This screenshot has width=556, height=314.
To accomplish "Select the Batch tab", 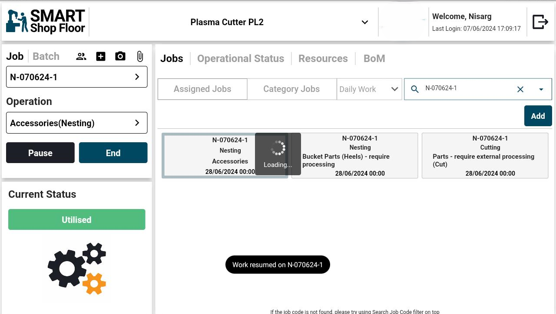I will [x=46, y=56].
